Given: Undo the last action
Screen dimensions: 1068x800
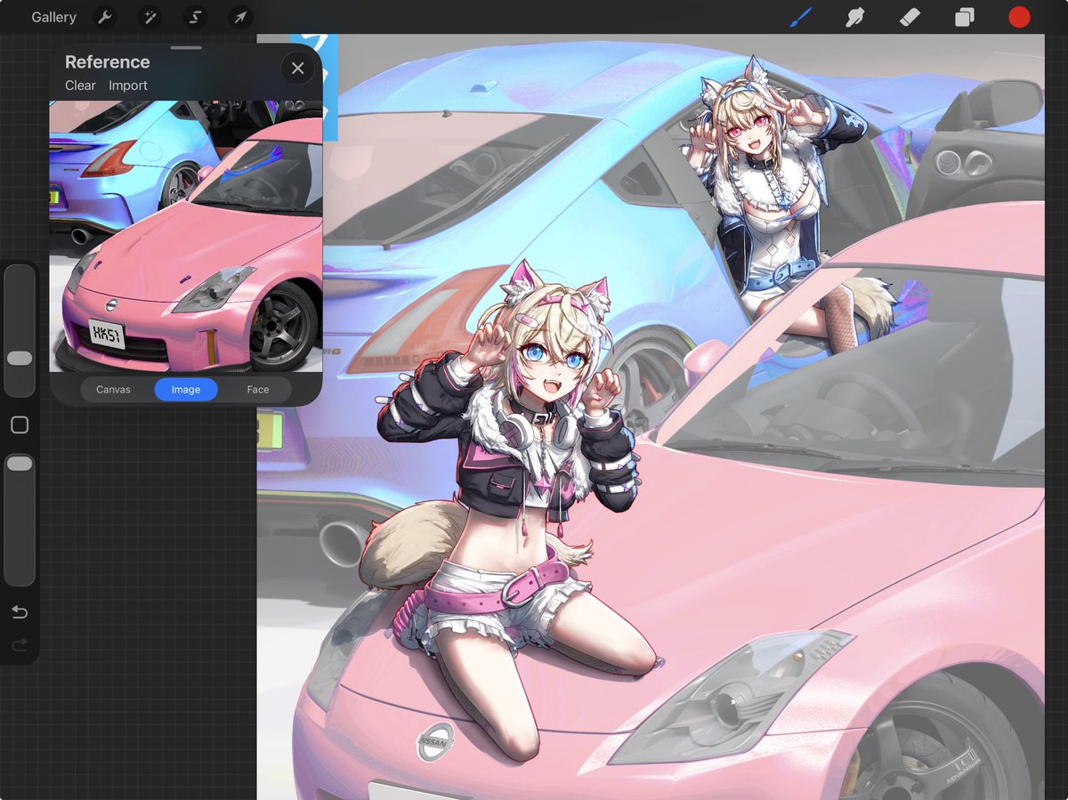Looking at the screenshot, I should [20, 612].
